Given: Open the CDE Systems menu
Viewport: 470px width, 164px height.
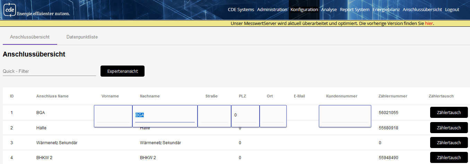Looking at the screenshot, I should point(241,10).
